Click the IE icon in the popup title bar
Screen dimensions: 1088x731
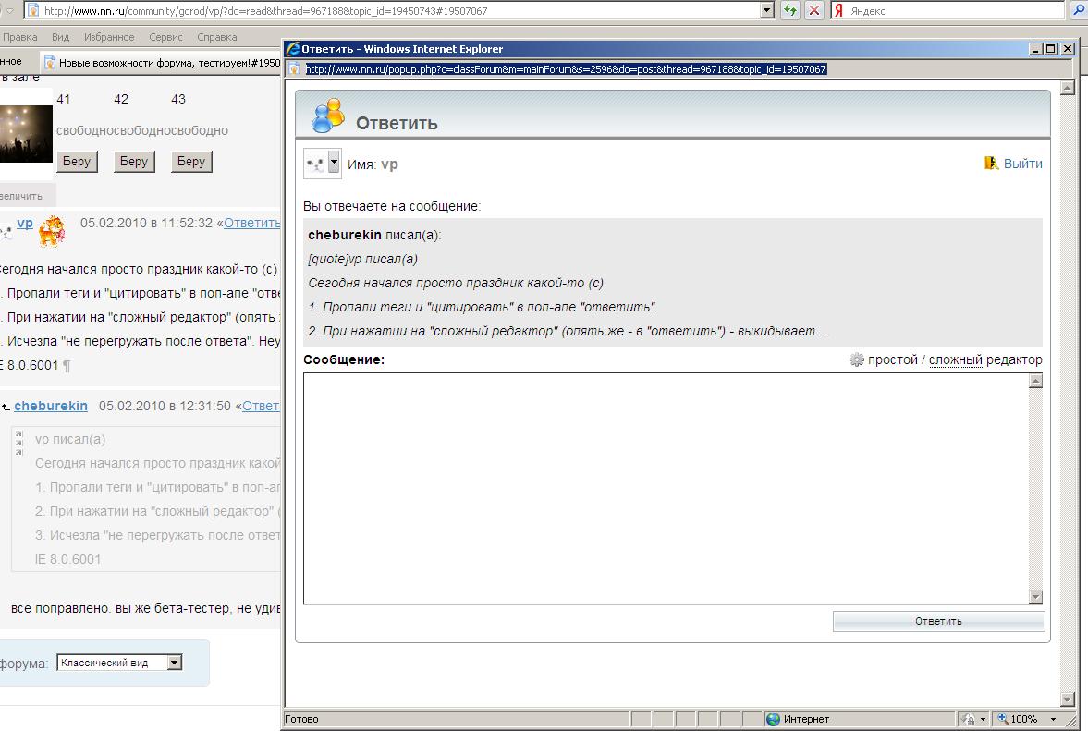(293, 49)
